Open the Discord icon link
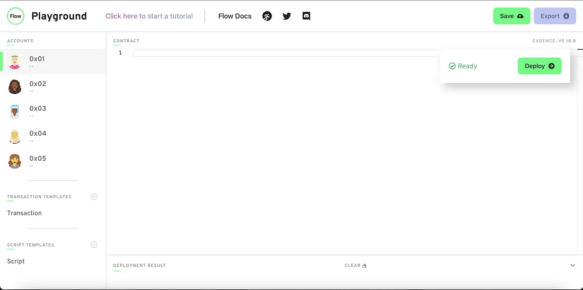Viewport: 583px width, 290px height. [x=306, y=16]
